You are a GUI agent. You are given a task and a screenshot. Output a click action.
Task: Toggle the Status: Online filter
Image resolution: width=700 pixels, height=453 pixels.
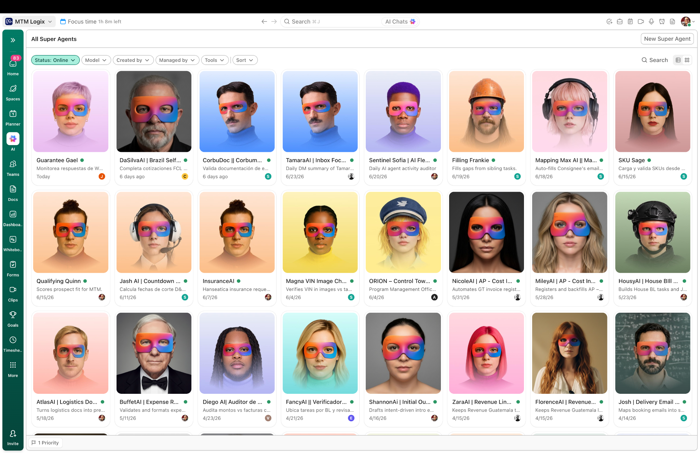pos(55,60)
